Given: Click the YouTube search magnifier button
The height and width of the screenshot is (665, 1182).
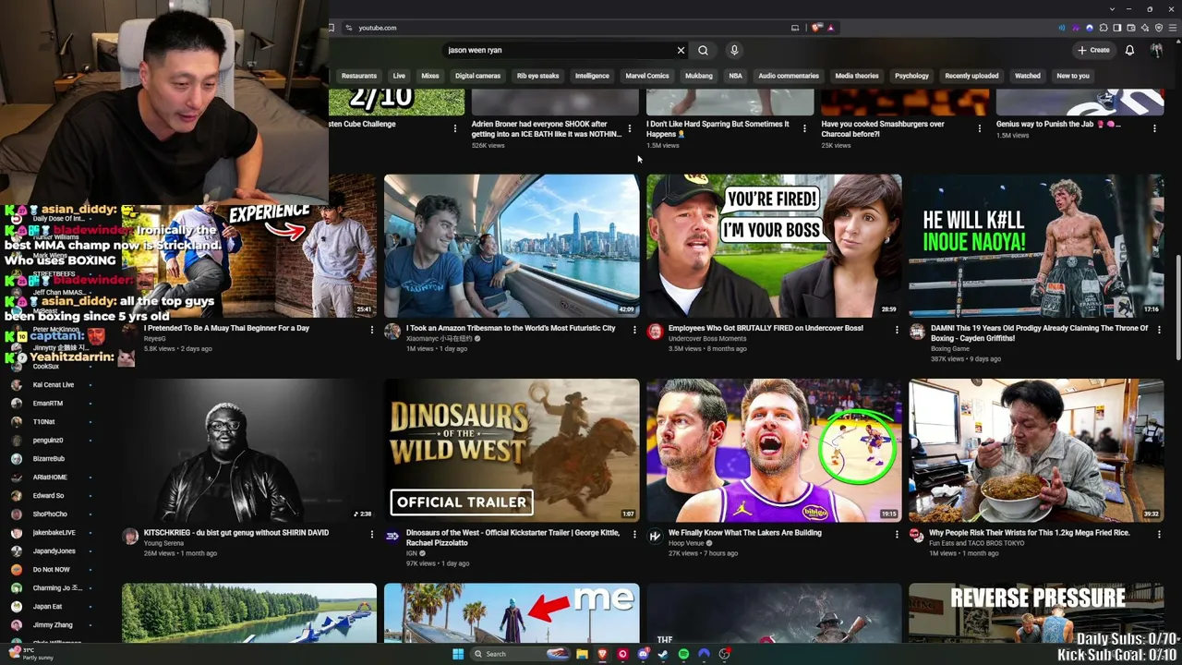Looking at the screenshot, I should coord(704,50).
